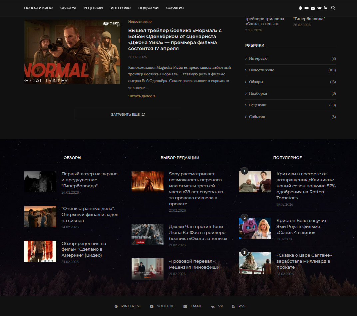Click the chevron next to Рецензии rubric
This screenshot has height=316, width=357.
[246, 105]
